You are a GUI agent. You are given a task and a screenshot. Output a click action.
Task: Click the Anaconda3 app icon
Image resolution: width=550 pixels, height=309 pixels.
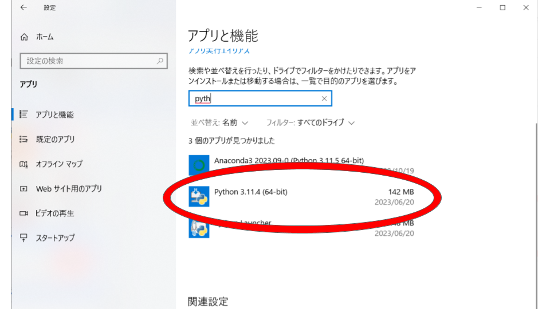click(x=199, y=165)
